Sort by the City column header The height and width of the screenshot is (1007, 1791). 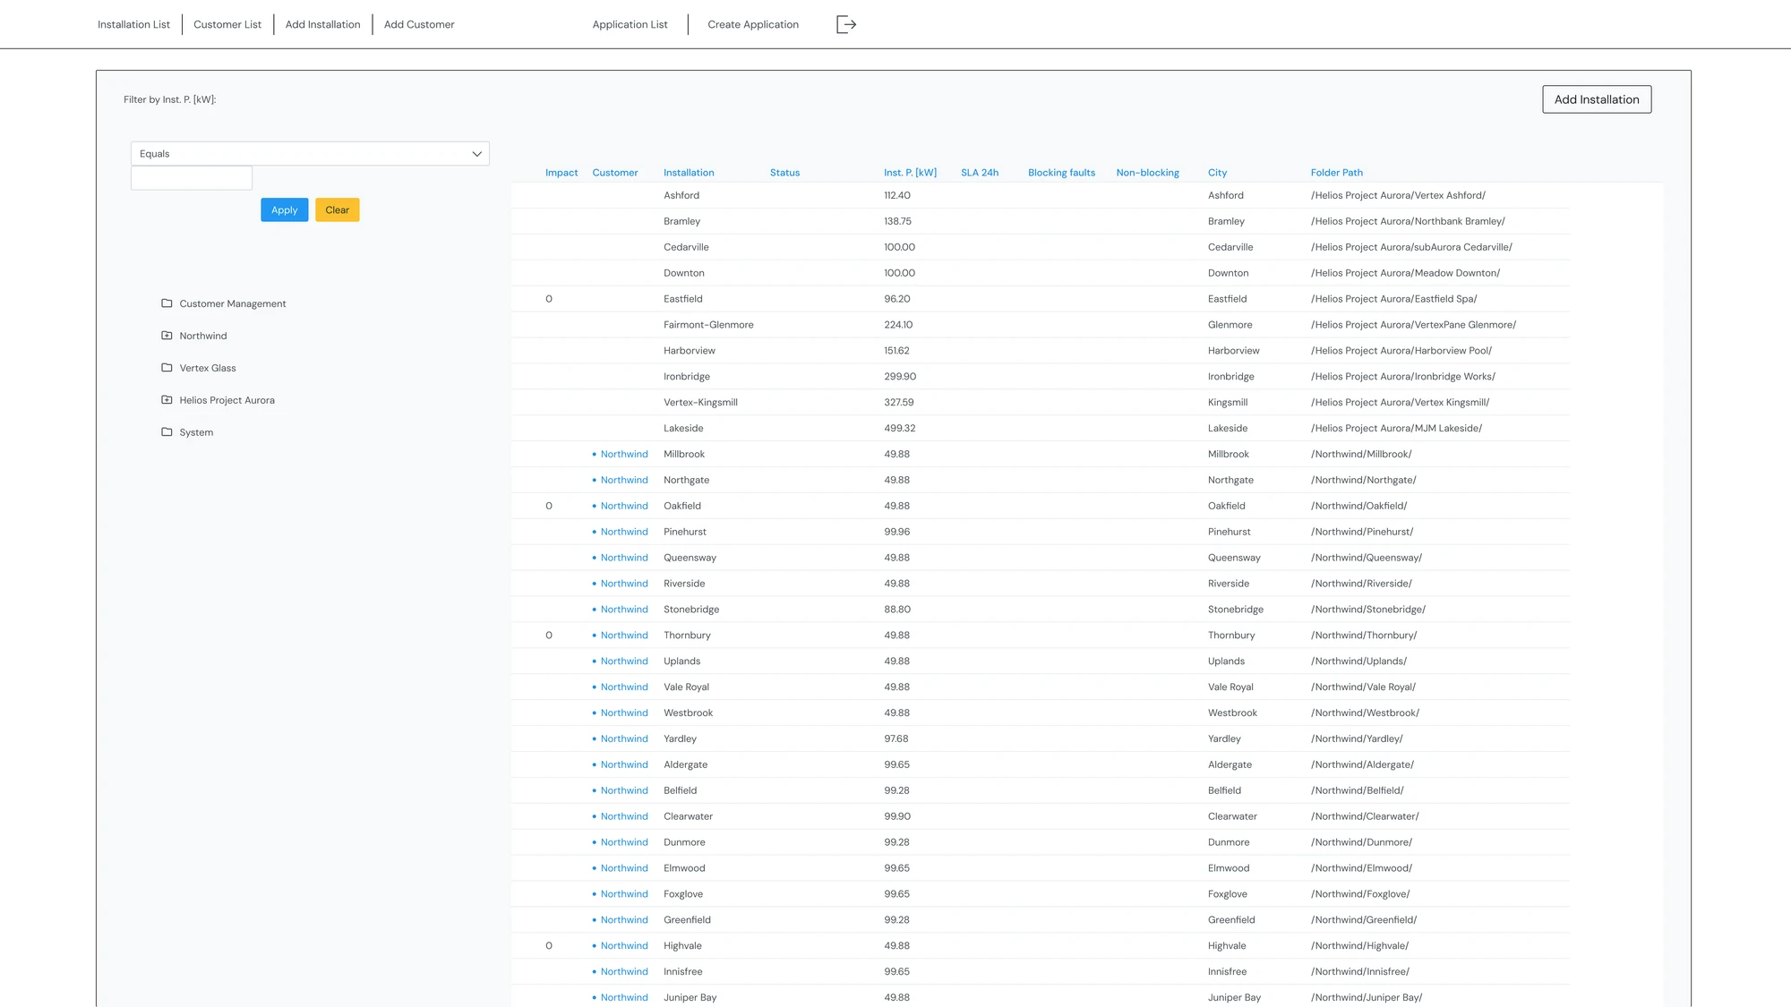point(1217,173)
